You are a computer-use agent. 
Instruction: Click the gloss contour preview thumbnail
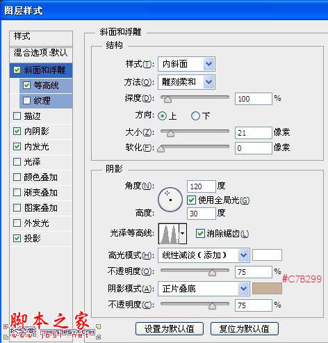tap(169, 234)
